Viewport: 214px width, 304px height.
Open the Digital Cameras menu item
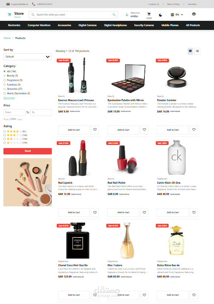(88, 25)
